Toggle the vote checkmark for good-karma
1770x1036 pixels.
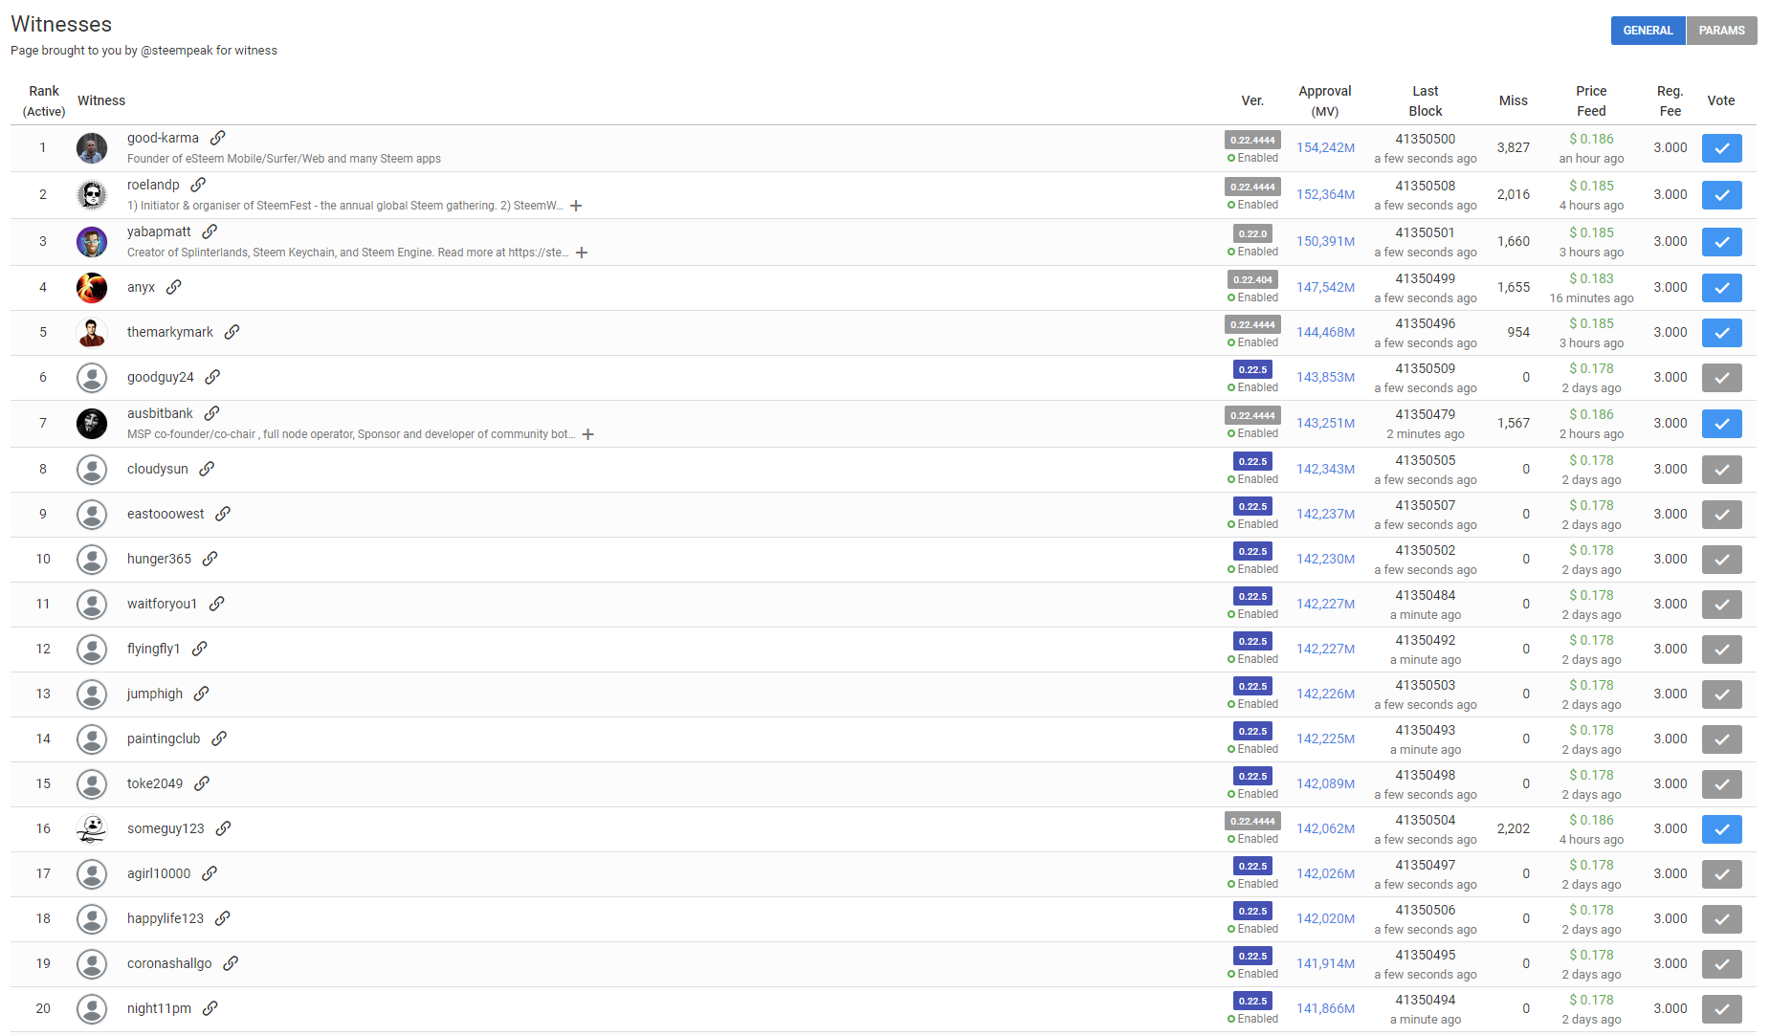[1721, 148]
